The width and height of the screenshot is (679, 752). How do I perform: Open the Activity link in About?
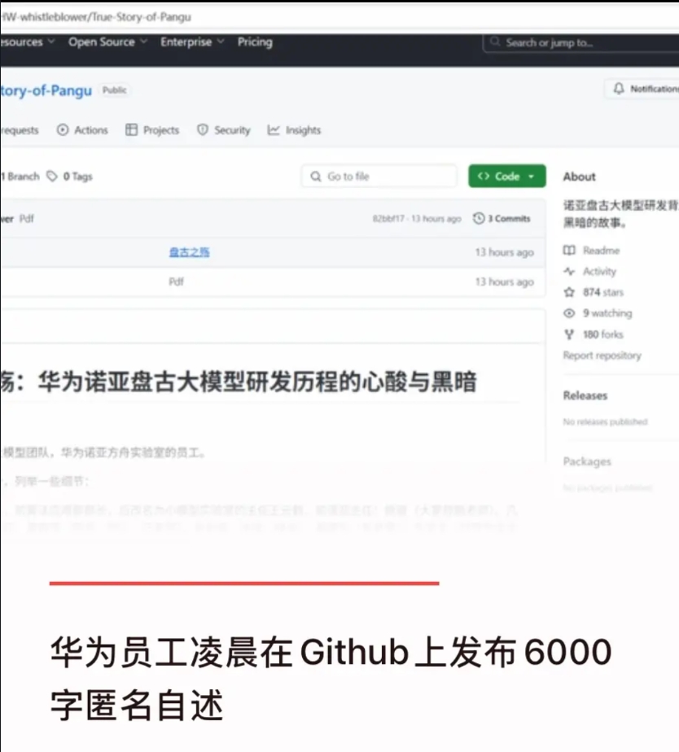pos(599,272)
